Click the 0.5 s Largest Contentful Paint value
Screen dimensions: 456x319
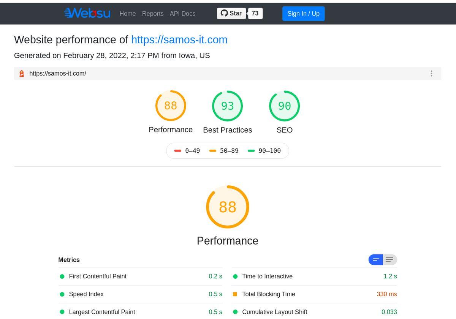[215, 312]
